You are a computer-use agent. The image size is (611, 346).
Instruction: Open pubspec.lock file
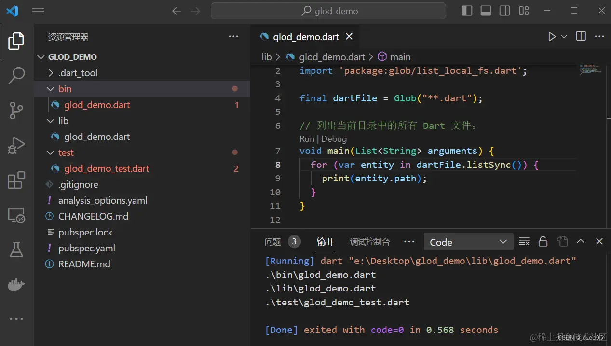(x=142, y=232)
